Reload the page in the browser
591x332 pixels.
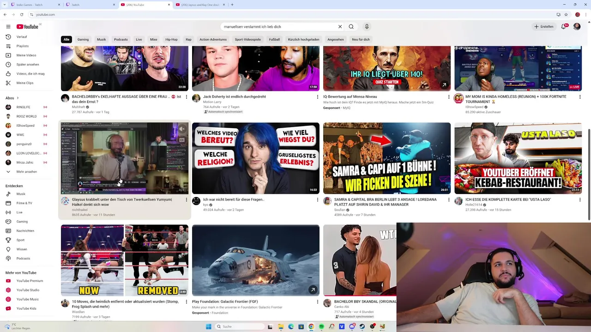point(21,14)
